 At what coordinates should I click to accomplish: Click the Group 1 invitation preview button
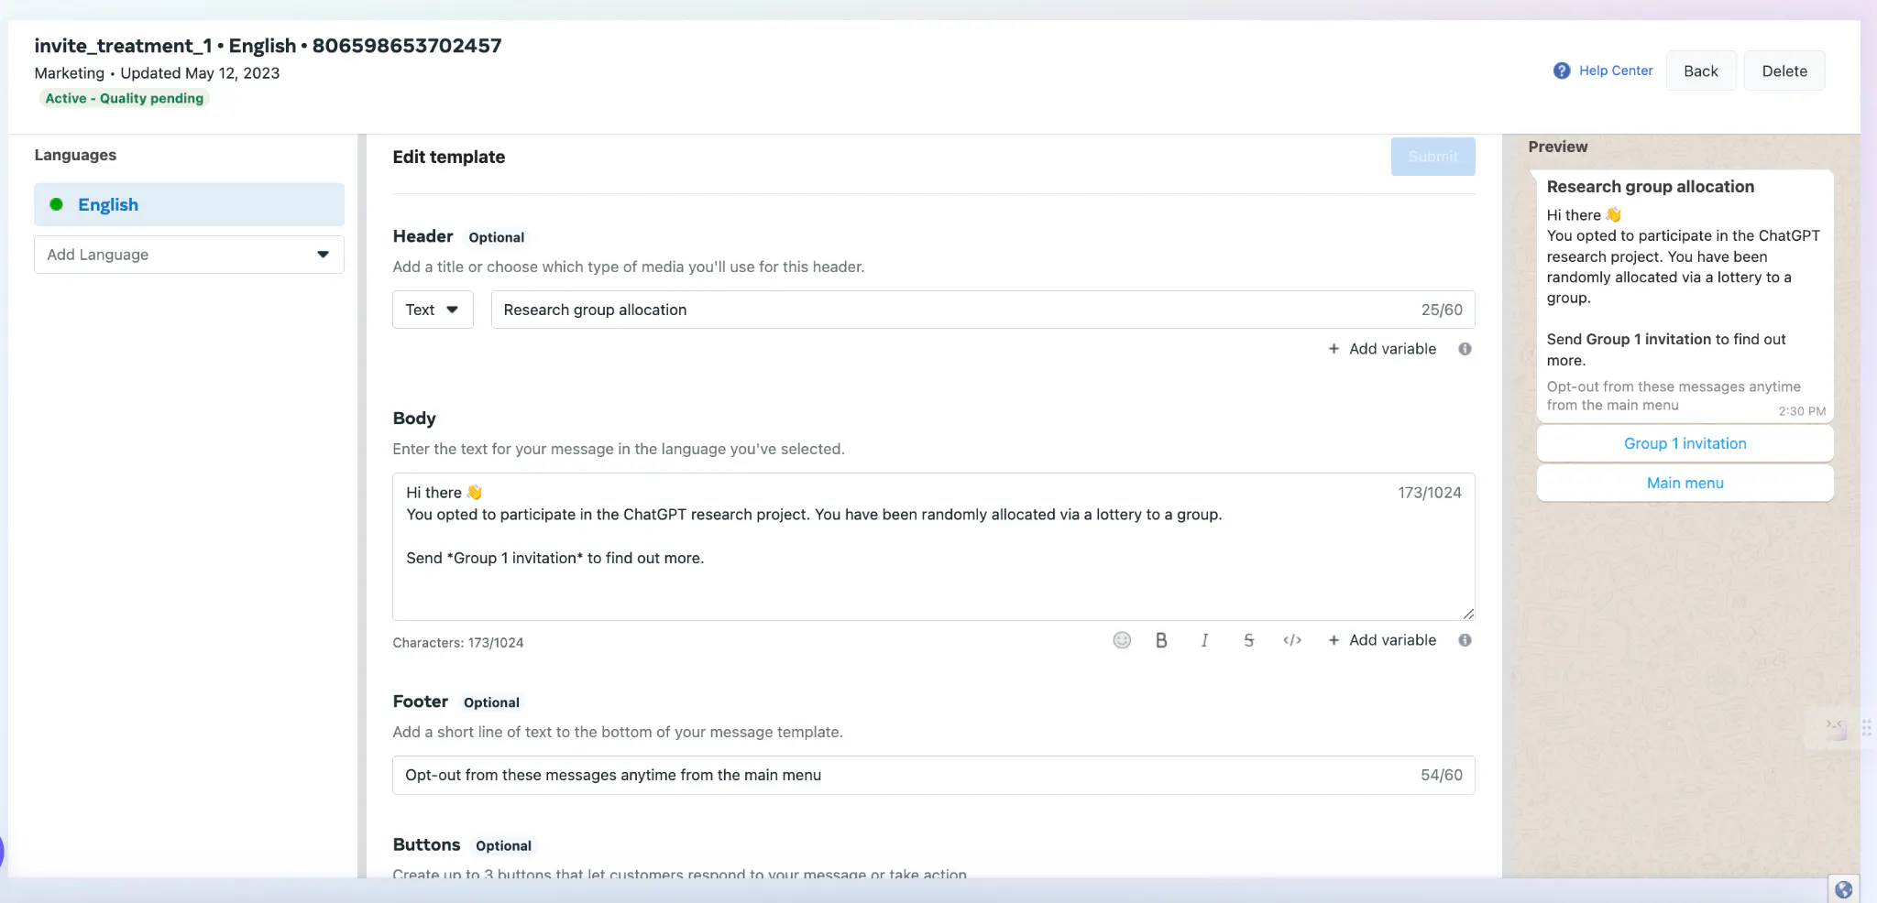coord(1685,443)
